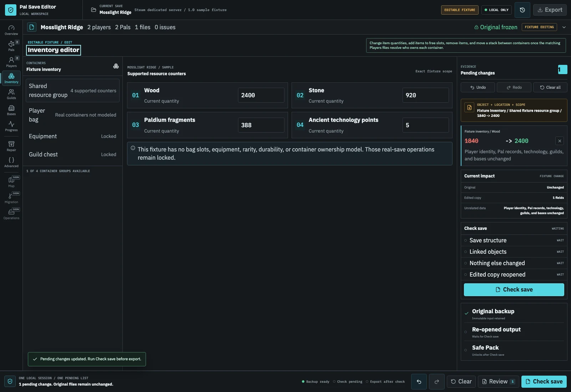The image size is (571, 392).
Task: Click the containers icon in Fixture inventory header
Action: point(116,66)
